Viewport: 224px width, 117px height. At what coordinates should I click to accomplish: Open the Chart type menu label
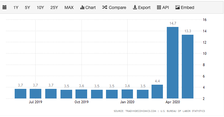pyautogui.click(x=90, y=7)
